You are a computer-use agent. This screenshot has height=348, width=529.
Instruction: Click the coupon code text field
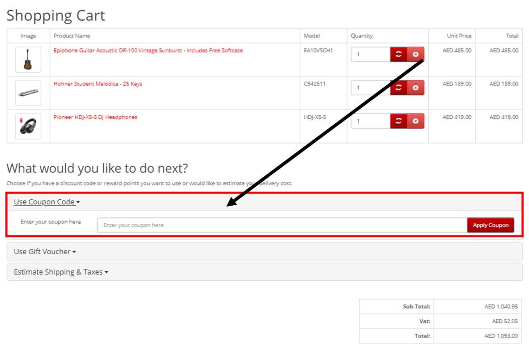pos(282,225)
